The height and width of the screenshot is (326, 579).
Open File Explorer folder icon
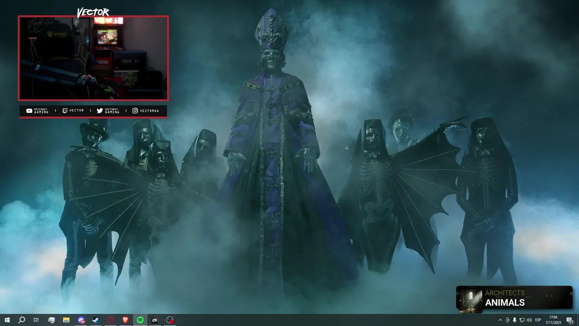[x=66, y=320]
